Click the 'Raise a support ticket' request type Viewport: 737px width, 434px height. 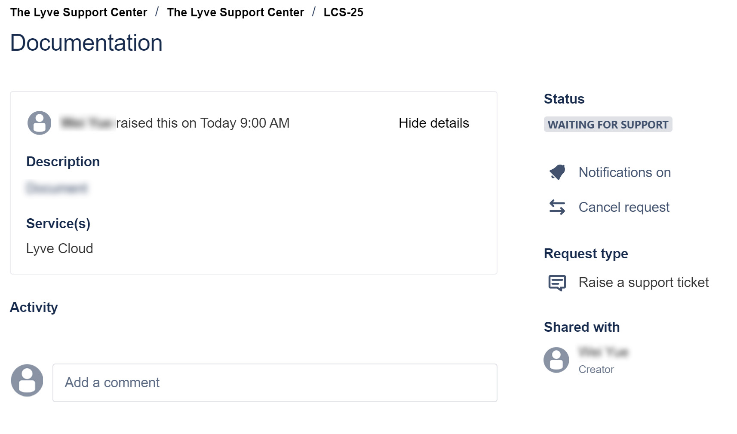(643, 282)
